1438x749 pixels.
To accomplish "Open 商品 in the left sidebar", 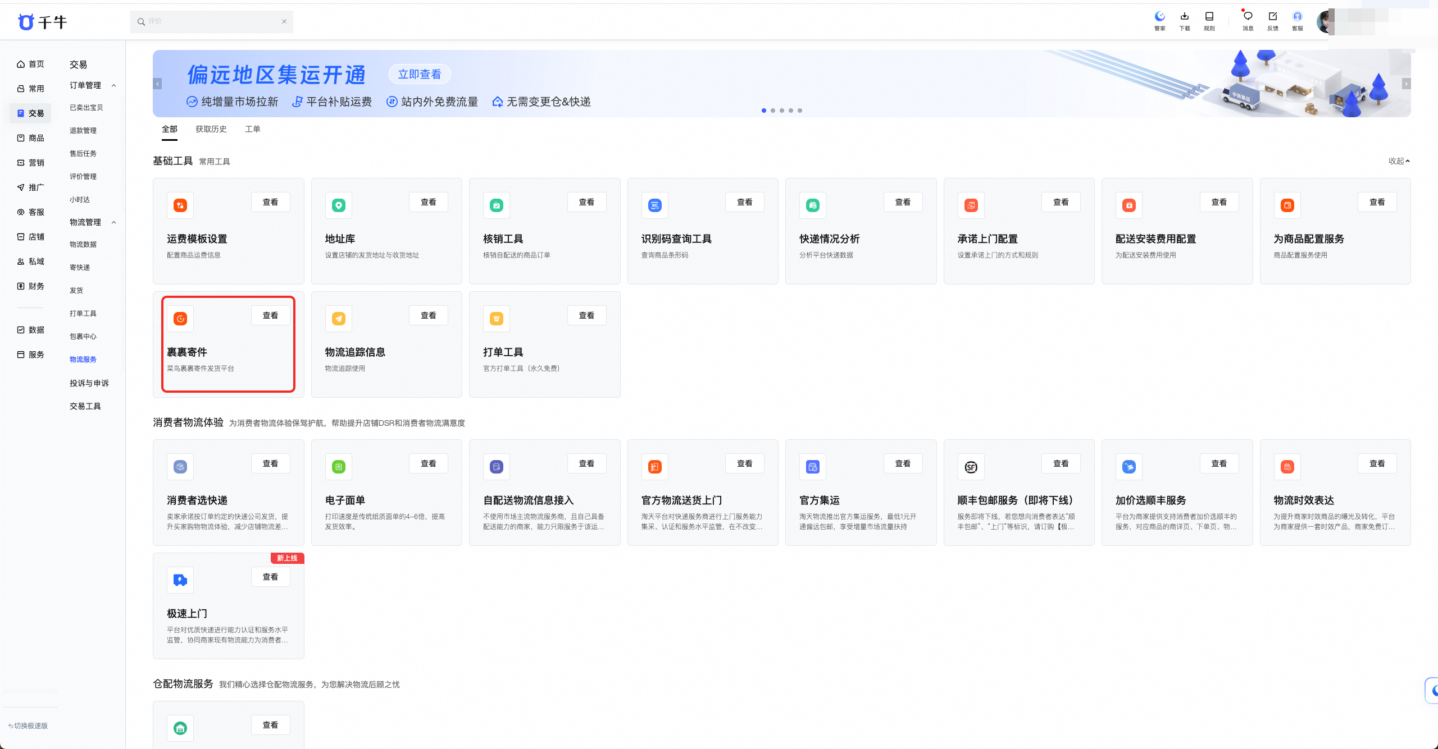I will coord(30,138).
